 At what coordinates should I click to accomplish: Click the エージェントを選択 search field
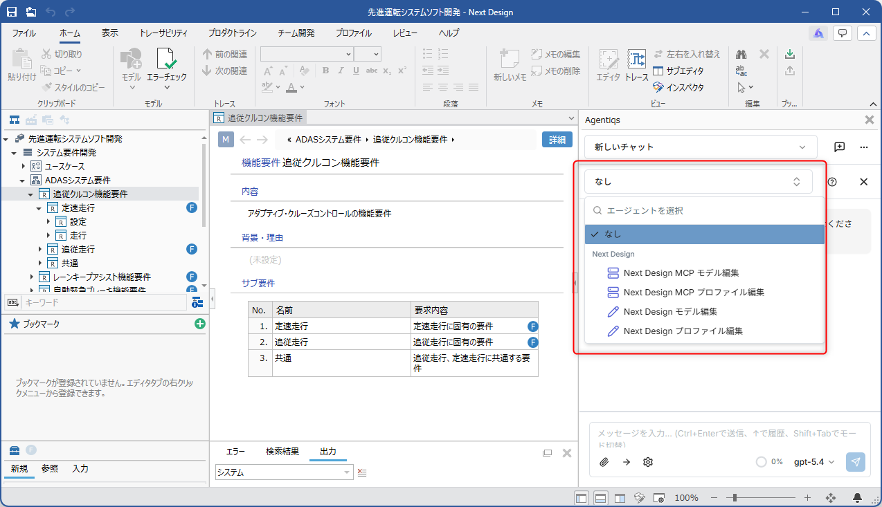(x=705, y=210)
